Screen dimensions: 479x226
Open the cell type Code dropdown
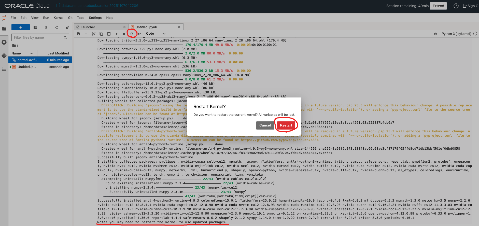156,34
